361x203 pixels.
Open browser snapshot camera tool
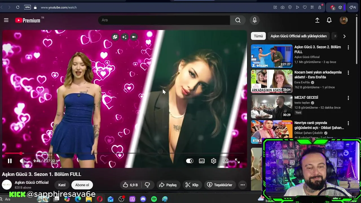[x=283, y=7]
